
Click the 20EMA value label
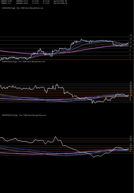pyautogui.click(x=6, y=1)
